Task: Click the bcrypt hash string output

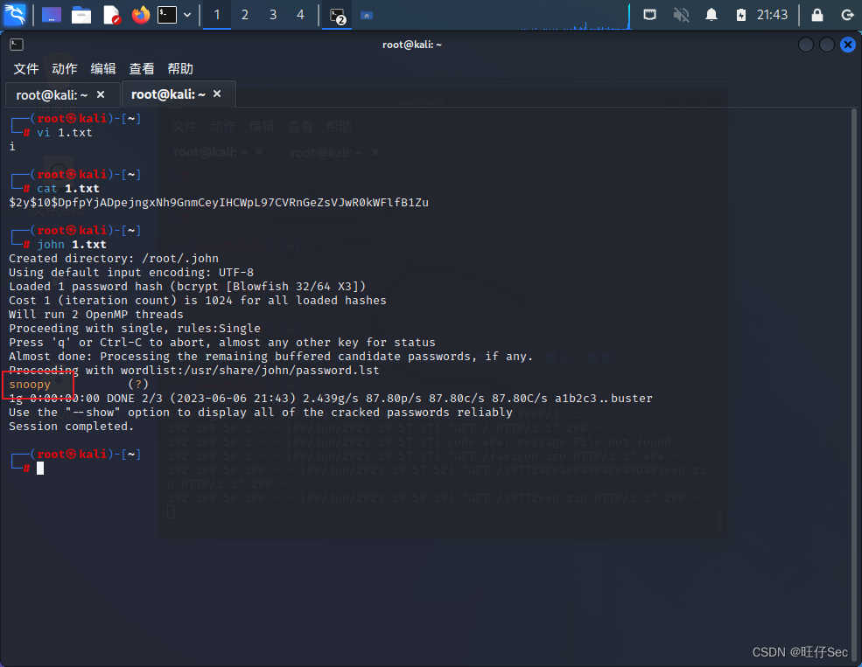Action: 219,203
